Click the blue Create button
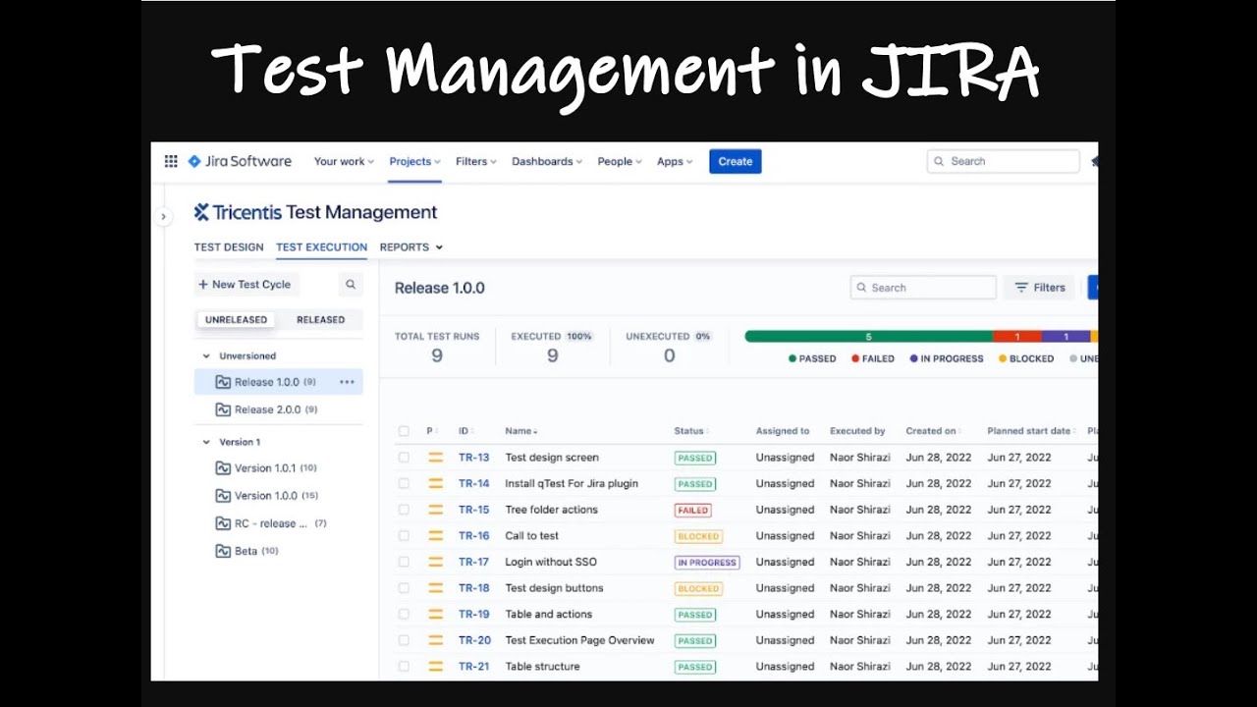Image resolution: width=1257 pixels, height=707 pixels. click(736, 162)
